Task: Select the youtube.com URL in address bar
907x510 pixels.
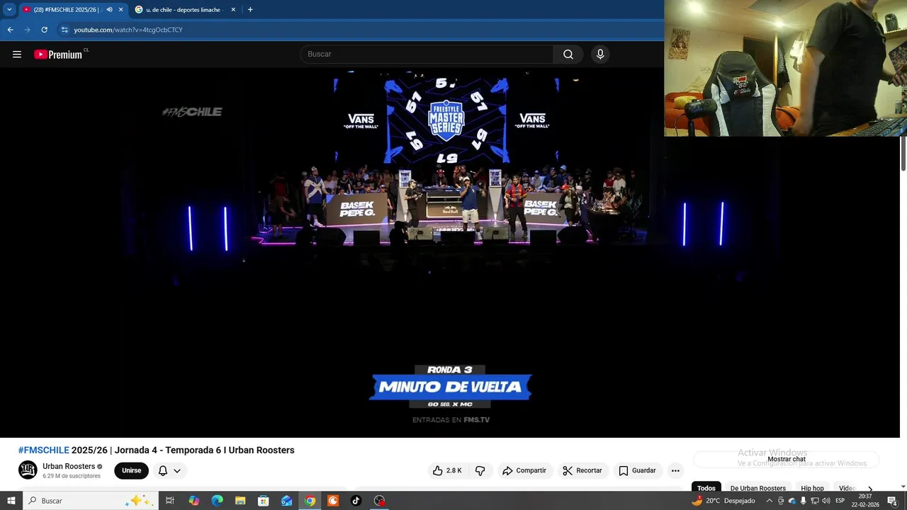Action: (128, 30)
